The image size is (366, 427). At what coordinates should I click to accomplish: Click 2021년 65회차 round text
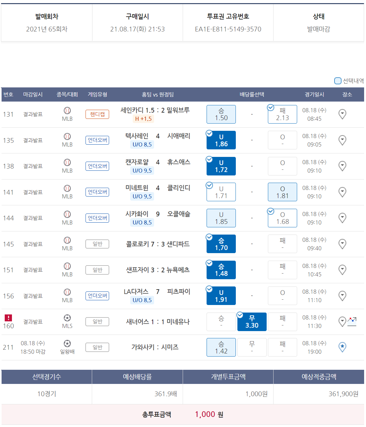point(47,29)
